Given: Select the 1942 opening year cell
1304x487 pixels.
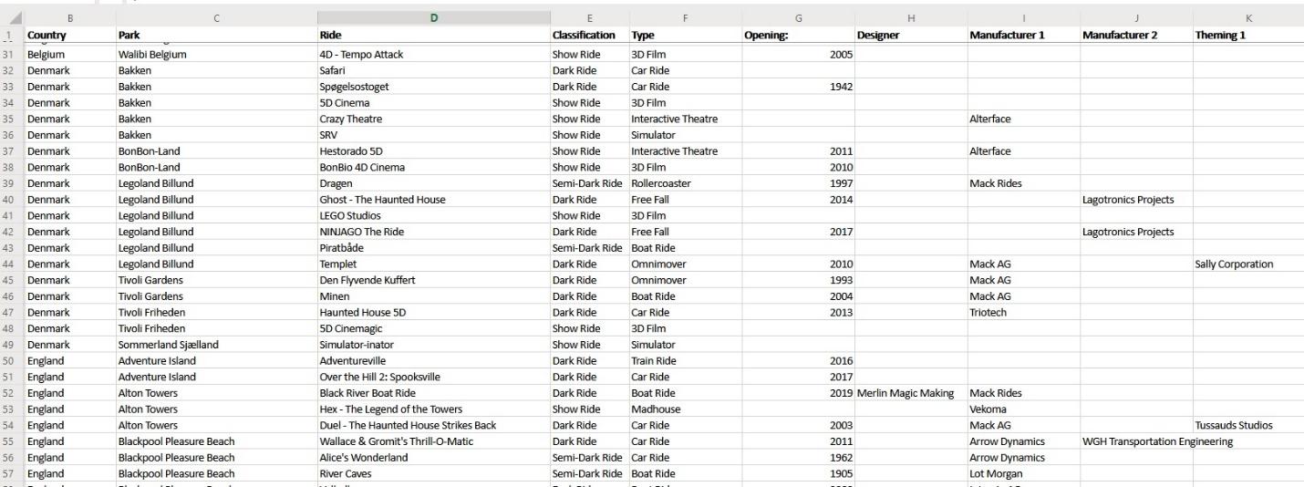Looking at the screenshot, I should (x=799, y=87).
